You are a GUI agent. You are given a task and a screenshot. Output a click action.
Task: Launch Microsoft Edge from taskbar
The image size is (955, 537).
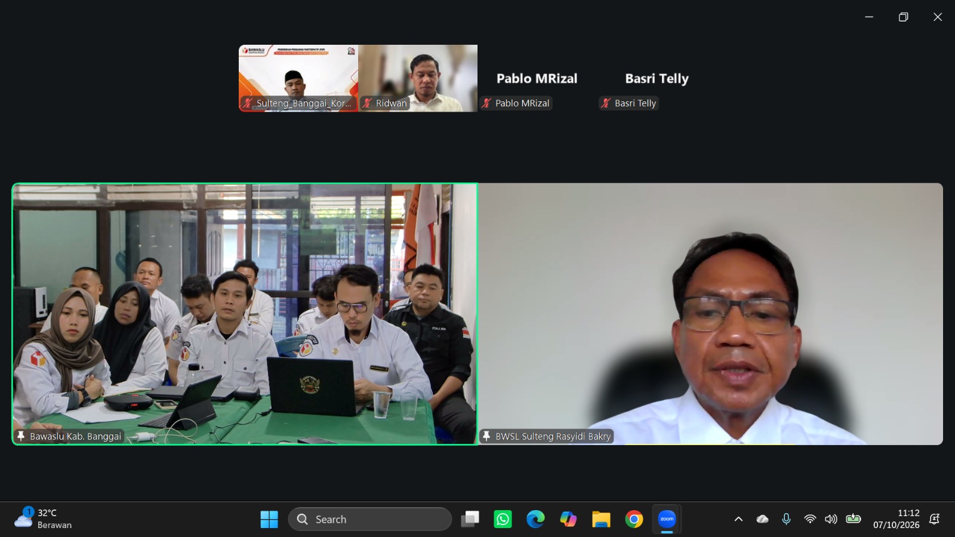tap(535, 519)
